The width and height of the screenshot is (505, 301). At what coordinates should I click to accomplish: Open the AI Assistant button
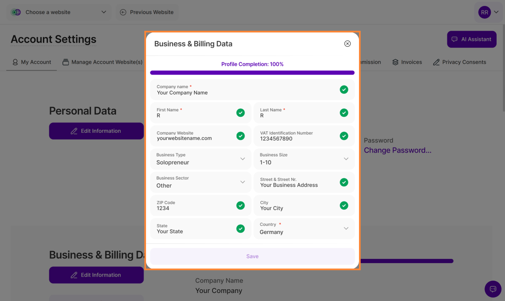471,39
